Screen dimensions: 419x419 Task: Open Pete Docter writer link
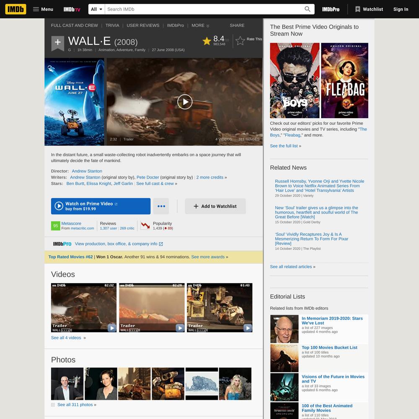[x=148, y=177]
